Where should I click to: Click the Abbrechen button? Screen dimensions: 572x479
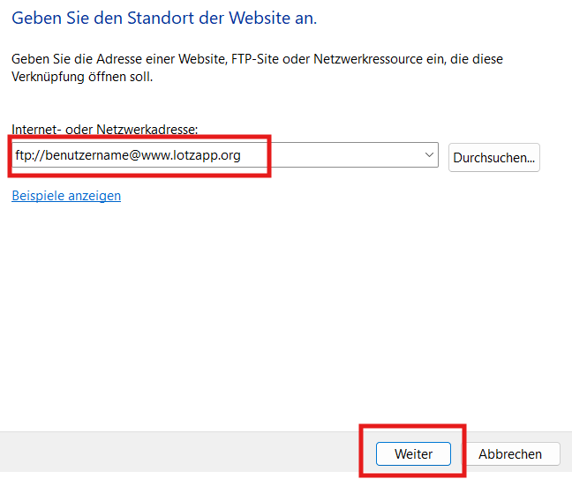[510, 453]
